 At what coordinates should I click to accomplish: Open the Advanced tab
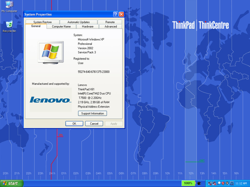111,26
